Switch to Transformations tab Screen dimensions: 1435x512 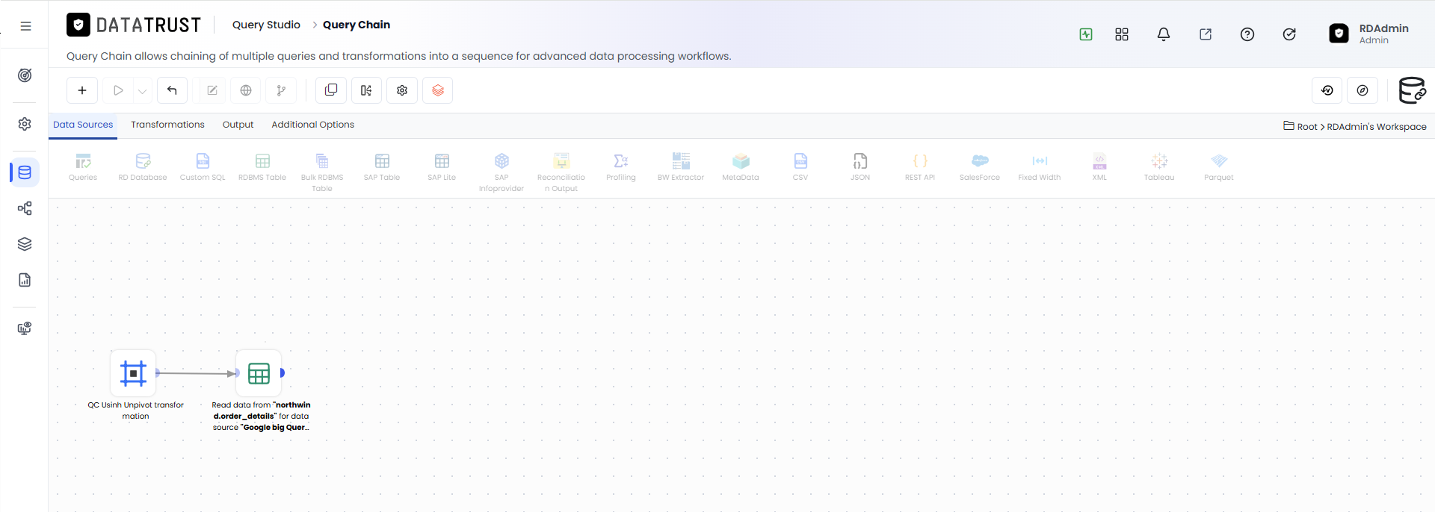point(167,125)
